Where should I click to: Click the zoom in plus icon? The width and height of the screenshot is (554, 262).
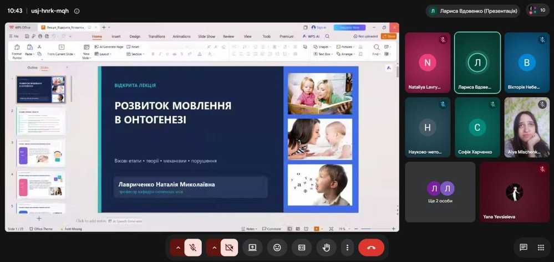coord(393,229)
